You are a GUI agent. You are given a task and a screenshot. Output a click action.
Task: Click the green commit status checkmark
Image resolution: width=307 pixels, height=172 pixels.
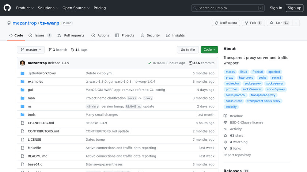click(x=150, y=63)
